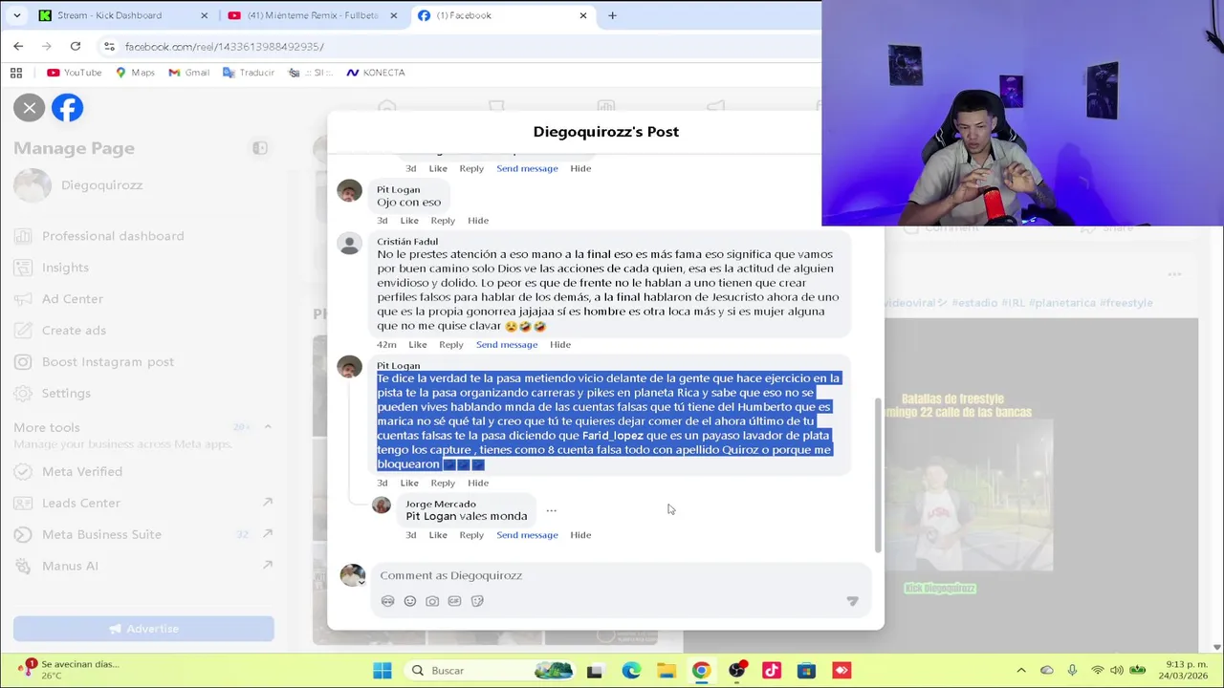Send message to Cristián Fadul
The width and height of the screenshot is (1224, 688).
[x=507, y=345]
